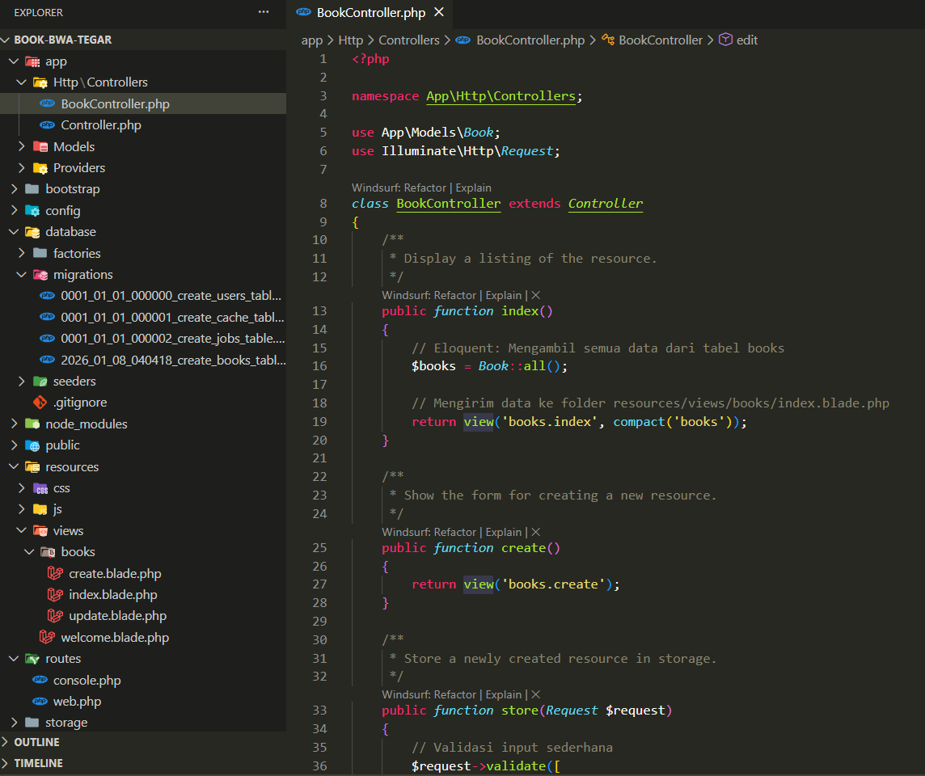Click the Controllers segment in the breadcrumb
Image resolution: width=925 pixels, height=776 pixels.
click(x=408, y=40)
